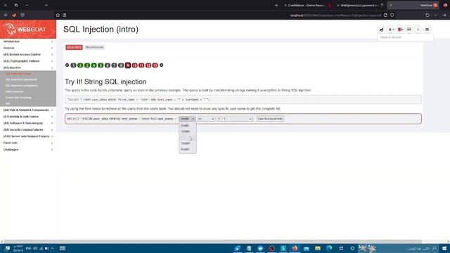
Task: Jump to lesson page 10
Action: coord(134,65)
